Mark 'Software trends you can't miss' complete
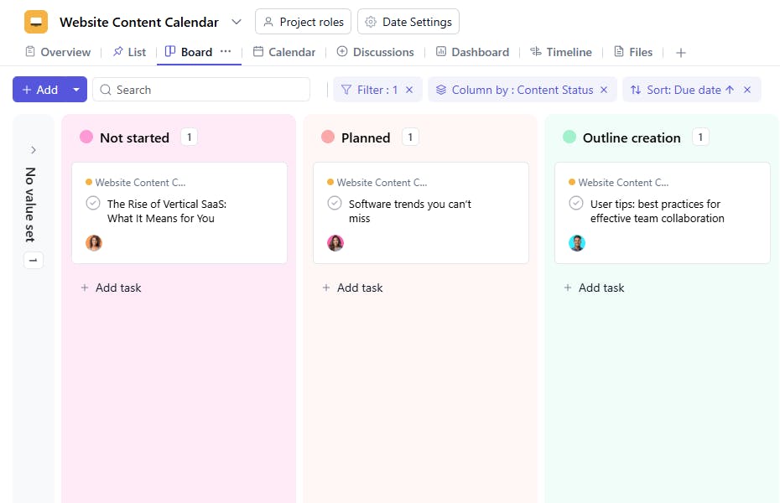The image size is (780, 503). [335, 203]
